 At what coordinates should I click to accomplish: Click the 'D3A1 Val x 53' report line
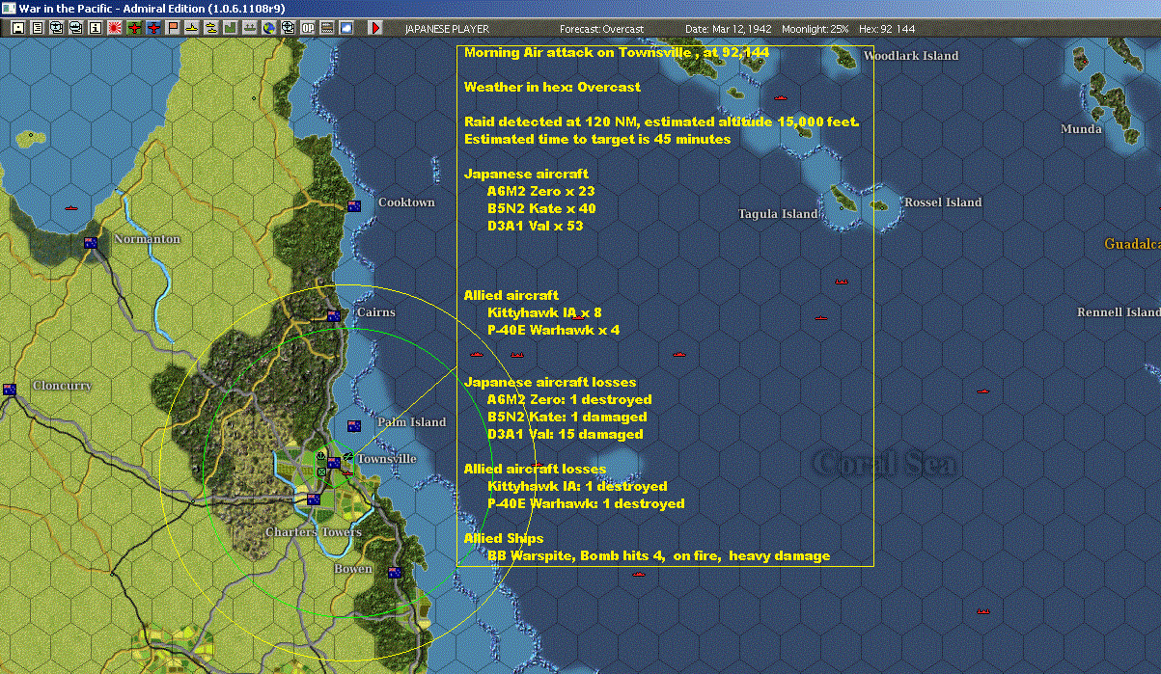(535, 226)
